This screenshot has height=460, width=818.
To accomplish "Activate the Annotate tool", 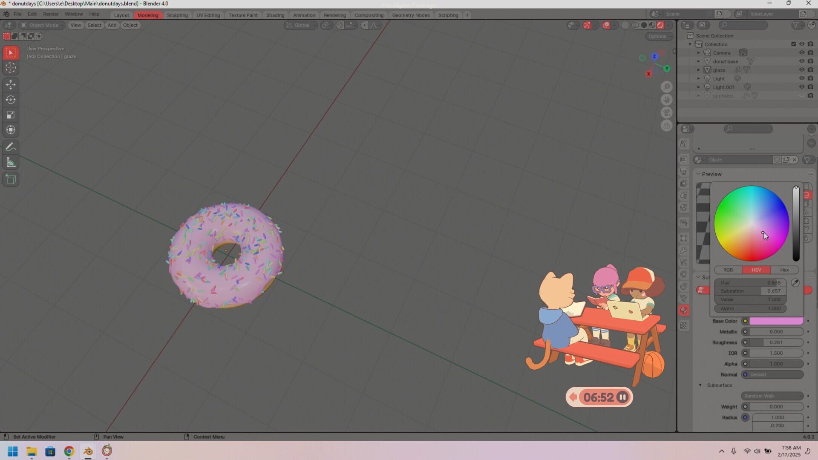I will (11, 147).
